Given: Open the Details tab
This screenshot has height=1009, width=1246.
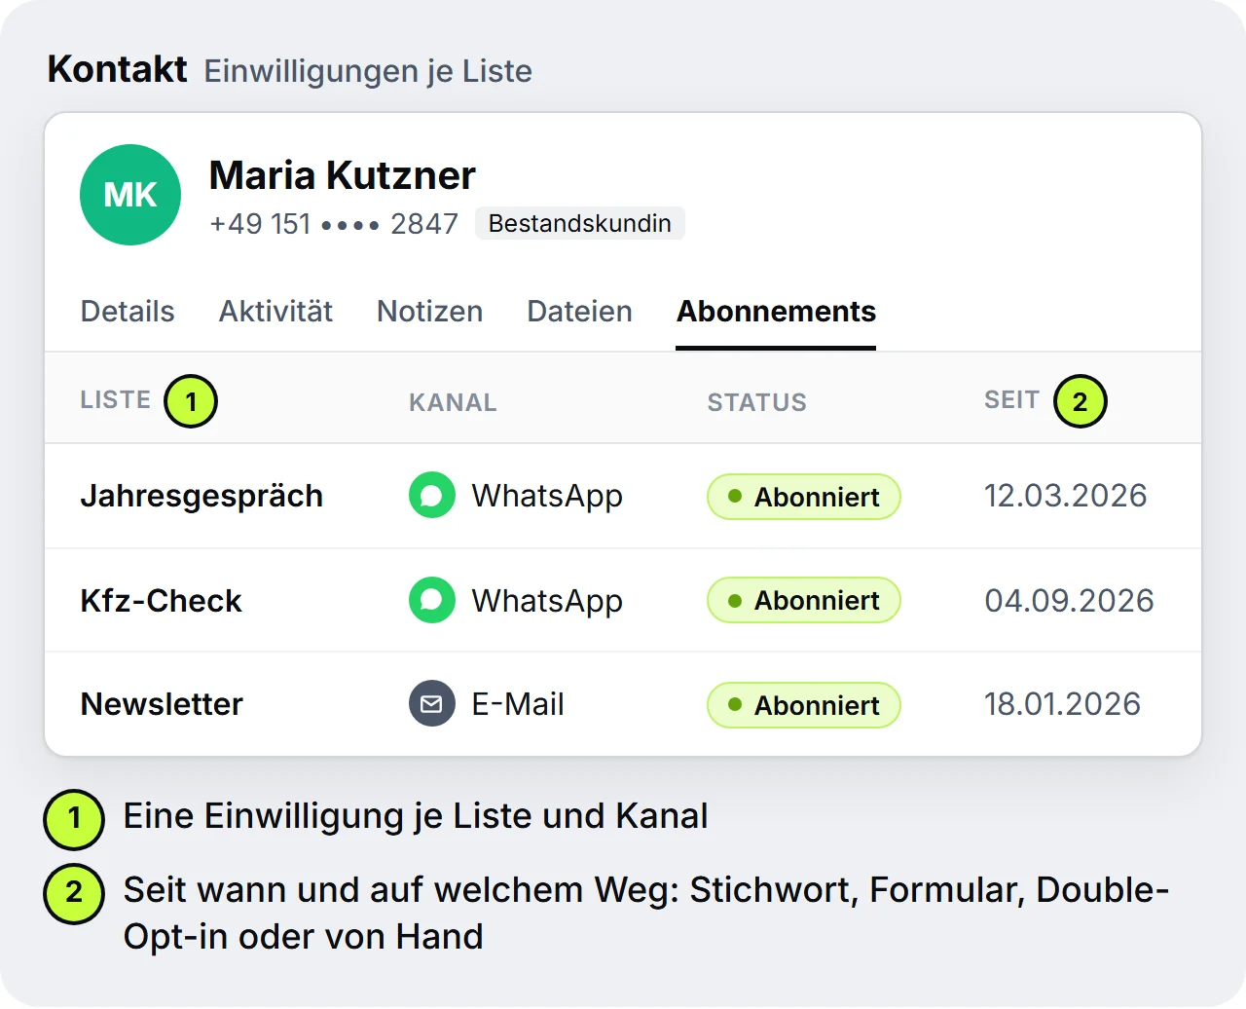Looking at the screenshot, I should pyautogui.click(x=128, y=312).
